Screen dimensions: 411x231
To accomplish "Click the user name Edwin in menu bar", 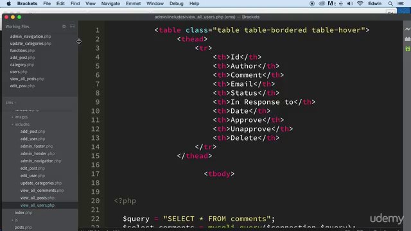I will pyautogui.click(x=374, y=3).
